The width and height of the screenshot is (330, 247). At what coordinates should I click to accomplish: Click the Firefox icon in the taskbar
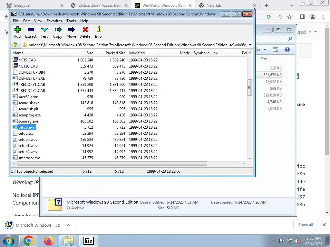tap(48, 241)
